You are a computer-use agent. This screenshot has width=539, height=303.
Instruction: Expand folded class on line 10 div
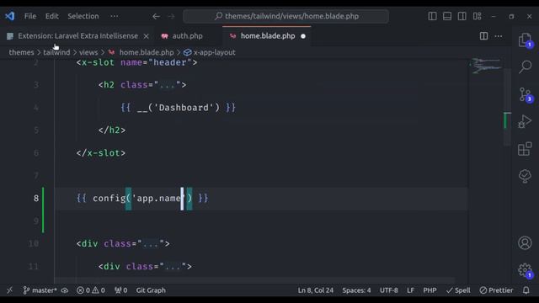(151, 244)
